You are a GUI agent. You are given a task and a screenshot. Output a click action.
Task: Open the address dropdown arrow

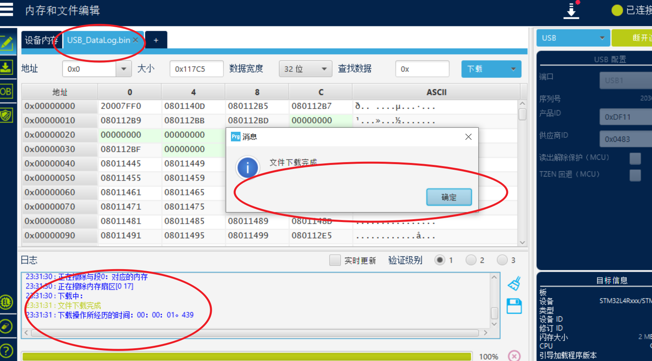pyautogui.click(x=124, y=69)
